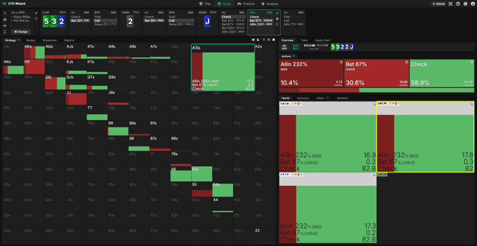Open the Equity chart tab
The width and height of the screenshot is (477, 246).
tap(322, 40)
